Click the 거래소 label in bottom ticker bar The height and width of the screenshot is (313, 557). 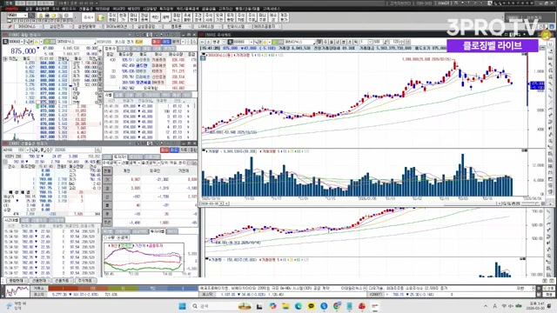pos(38,289)
